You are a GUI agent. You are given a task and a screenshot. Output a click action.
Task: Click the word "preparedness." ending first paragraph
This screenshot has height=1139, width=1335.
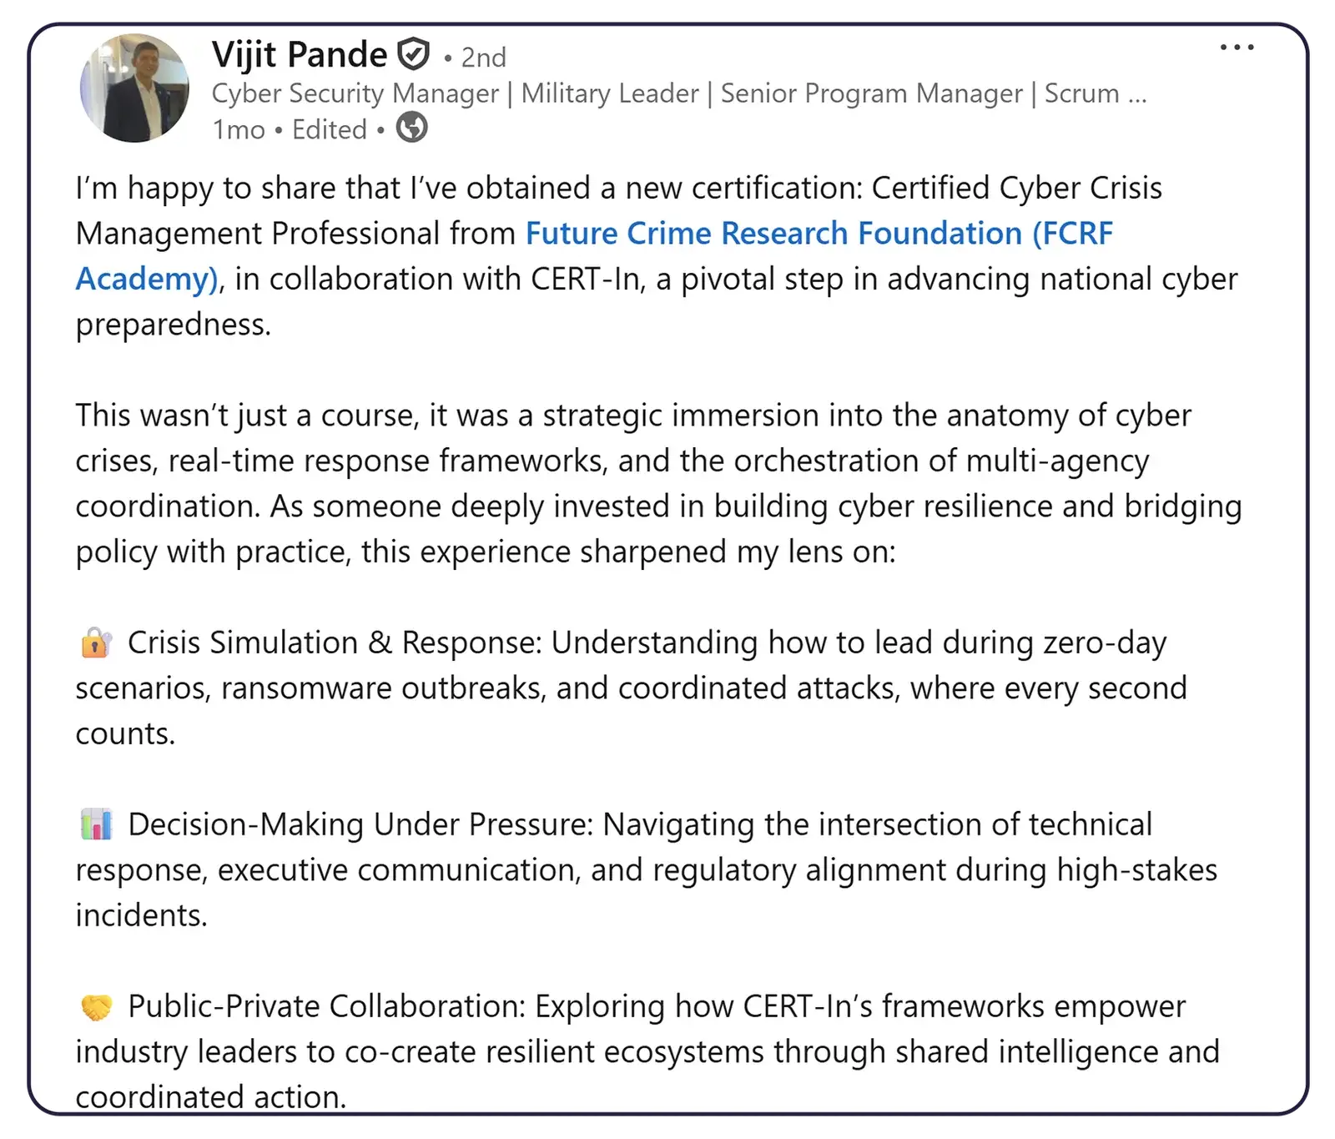tap(174, 325)
